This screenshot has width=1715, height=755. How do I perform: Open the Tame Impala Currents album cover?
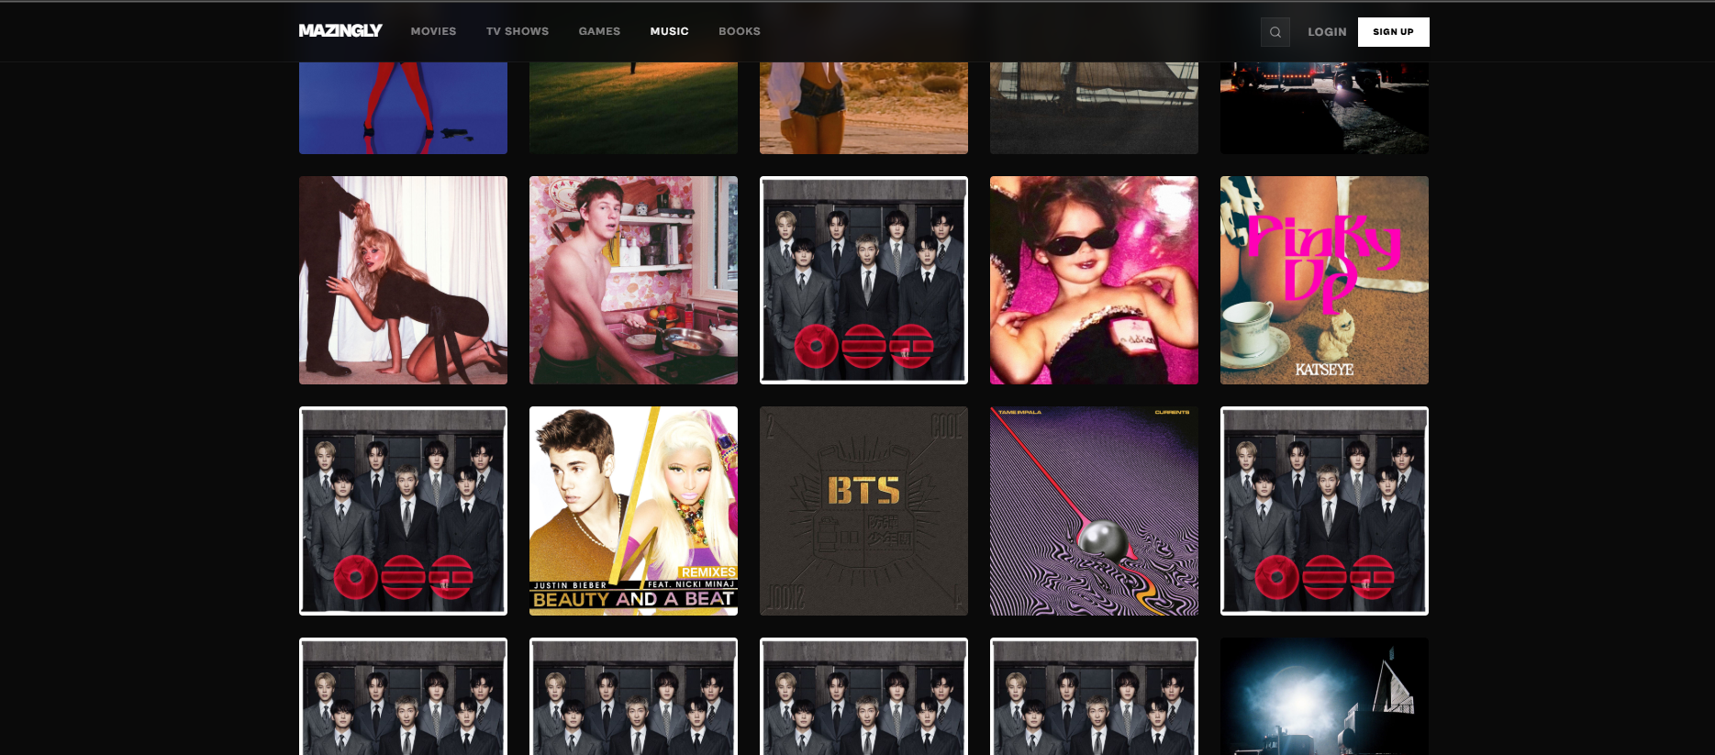tap(1094, 511)
